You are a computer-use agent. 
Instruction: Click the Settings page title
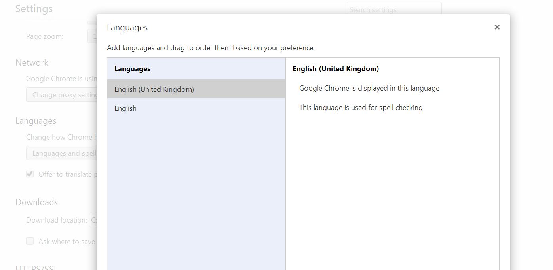point(34,9)
